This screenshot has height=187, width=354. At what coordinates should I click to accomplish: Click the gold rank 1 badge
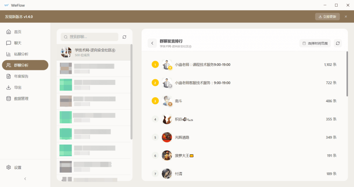click(x=155, y=65)
